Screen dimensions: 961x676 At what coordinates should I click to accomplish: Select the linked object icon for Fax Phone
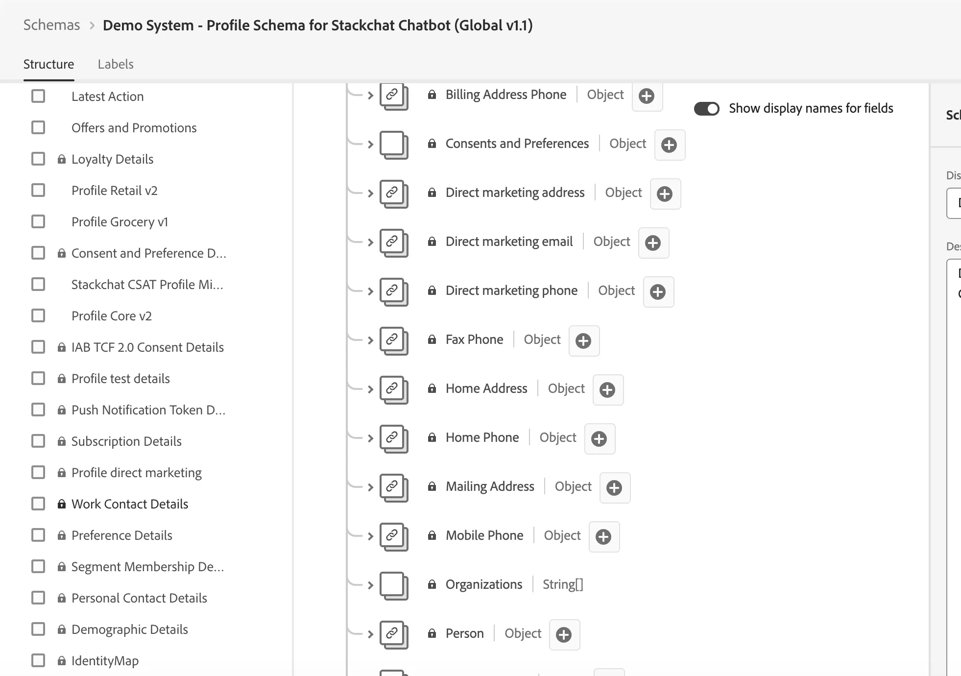click(x=394, y=341)
